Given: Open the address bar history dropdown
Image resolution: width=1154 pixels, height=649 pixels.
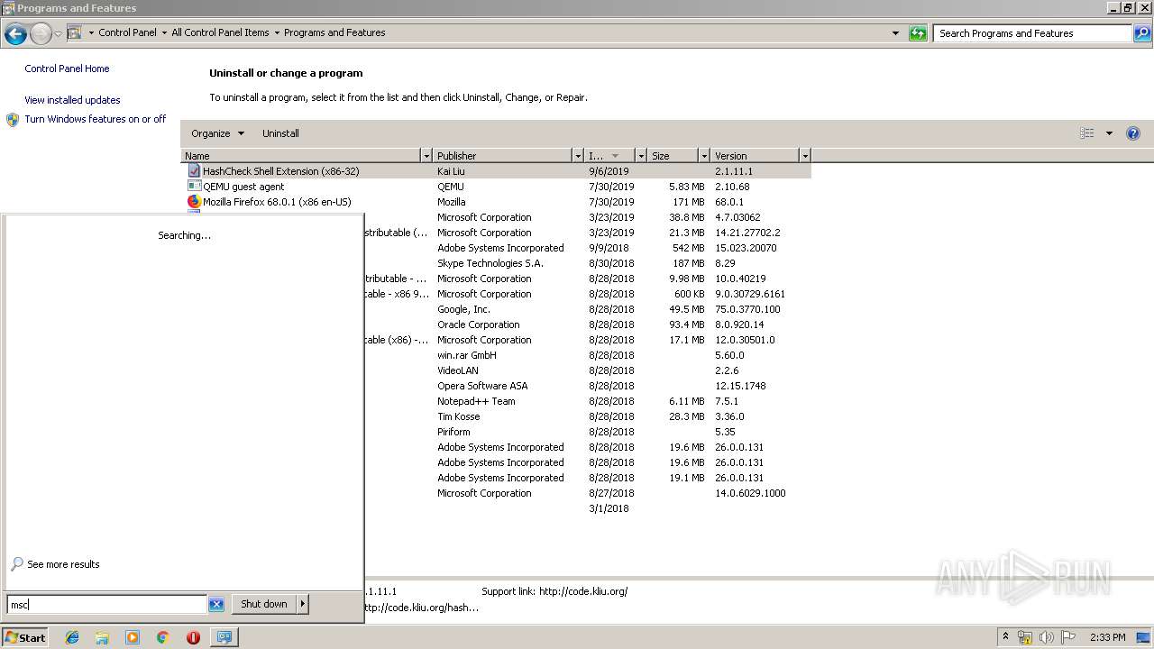Looking at the screenshot, I should [895, 33].
